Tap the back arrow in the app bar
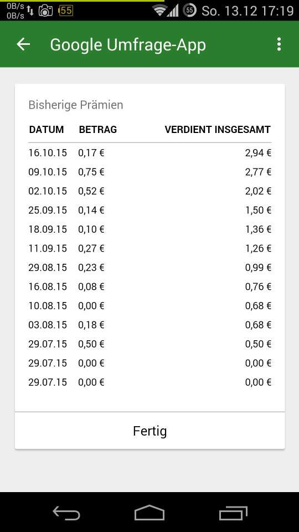299x532 pixels. [x=23, y=44]
